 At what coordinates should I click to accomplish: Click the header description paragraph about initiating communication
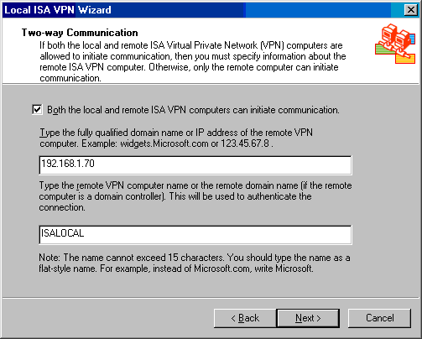coord(193,61)
